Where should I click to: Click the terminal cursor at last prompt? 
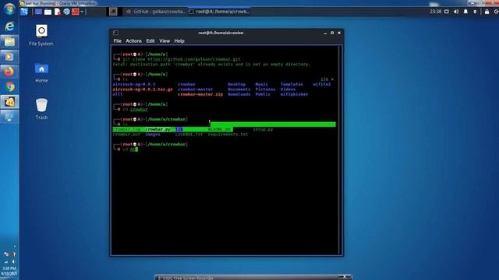(136, 149)
